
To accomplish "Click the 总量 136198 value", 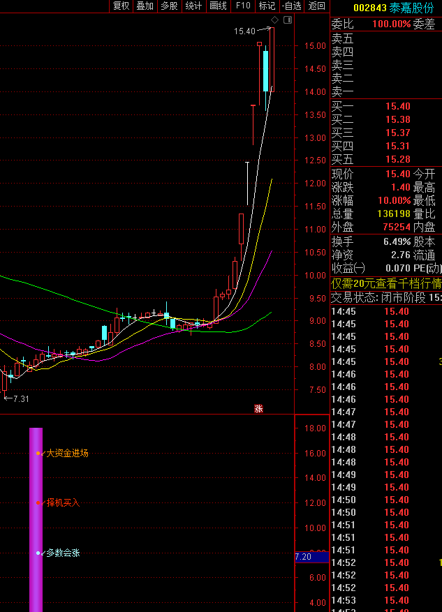I will (394, 214).
